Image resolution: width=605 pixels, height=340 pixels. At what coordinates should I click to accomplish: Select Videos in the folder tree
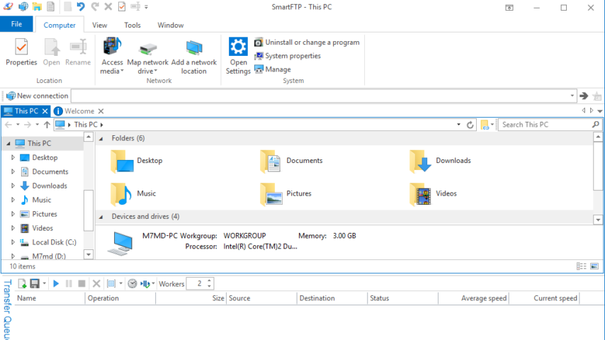(42, 228)
